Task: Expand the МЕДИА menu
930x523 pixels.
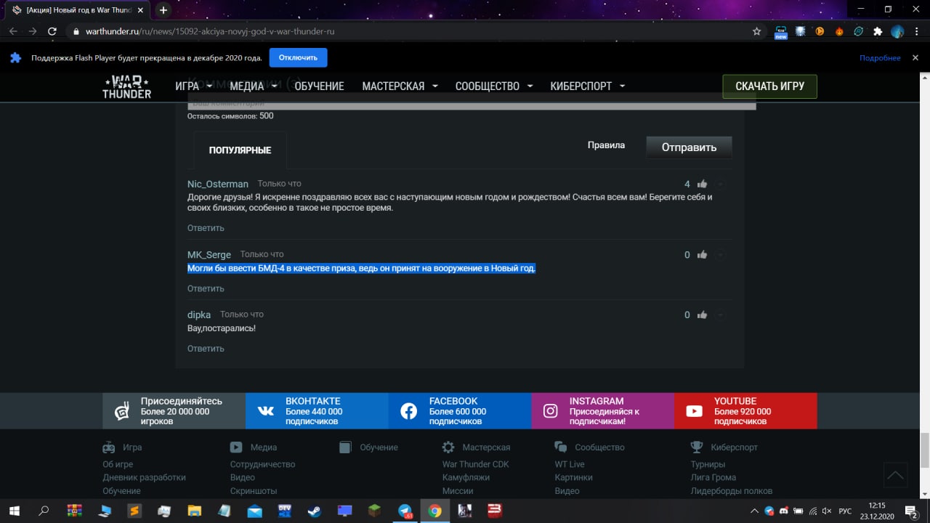Action: [252, 86]
